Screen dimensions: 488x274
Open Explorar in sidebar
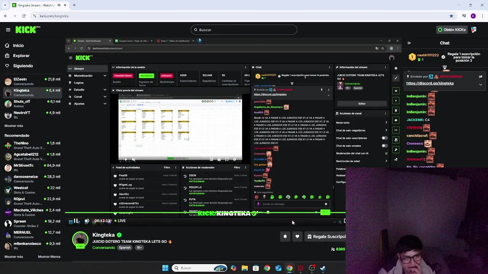tap(21, 56)
